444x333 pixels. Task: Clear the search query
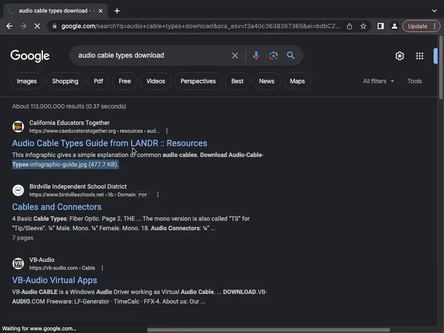coord(235,55)
